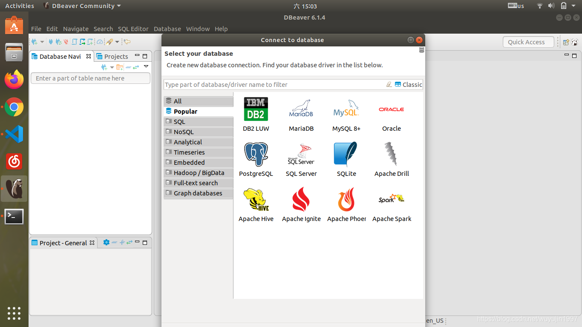The image size is (582, 327).
Task: Select the Embedded database category
Action: pyautogui.click(x=199, y=163)
